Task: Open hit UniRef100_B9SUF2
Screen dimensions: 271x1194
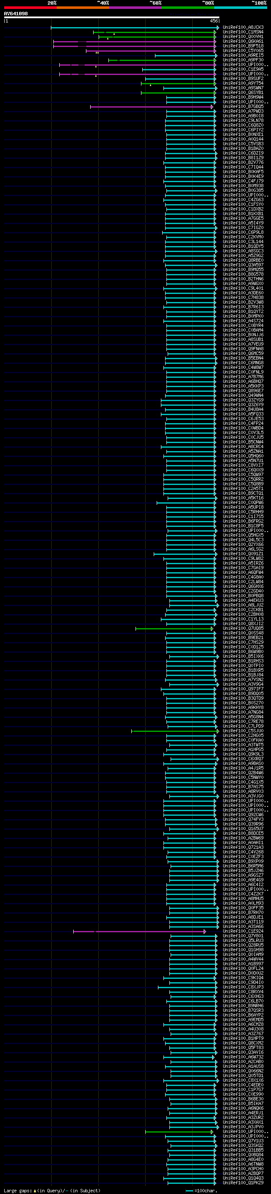Action: pyautogui.click(x=243, y=78)
